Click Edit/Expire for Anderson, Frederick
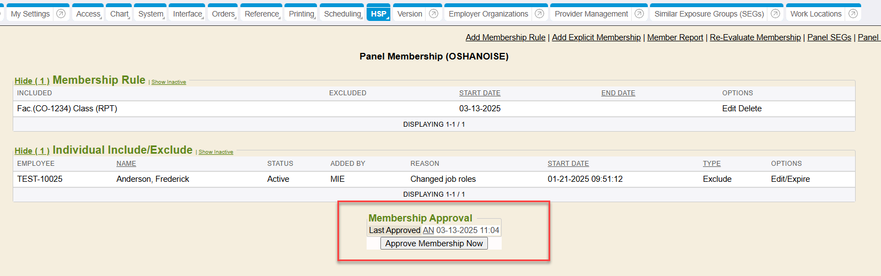Image resolution: width=881 pixels, height=276 pixels. [790, 179]
